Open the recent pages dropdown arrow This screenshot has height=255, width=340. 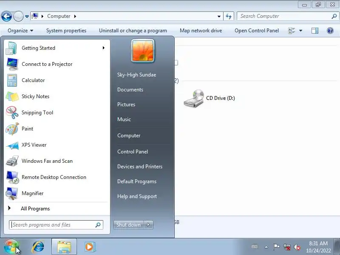click(27, 16)
